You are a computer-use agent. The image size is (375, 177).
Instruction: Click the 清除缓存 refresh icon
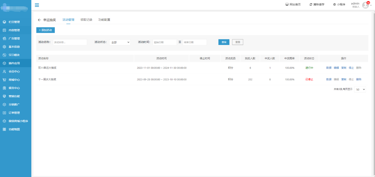(x=311, y=4)
